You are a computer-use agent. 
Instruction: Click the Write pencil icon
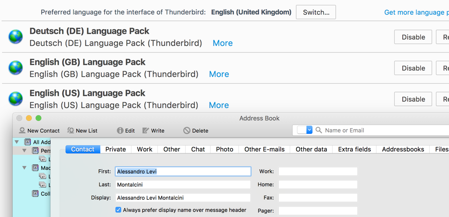pos(146,130)
